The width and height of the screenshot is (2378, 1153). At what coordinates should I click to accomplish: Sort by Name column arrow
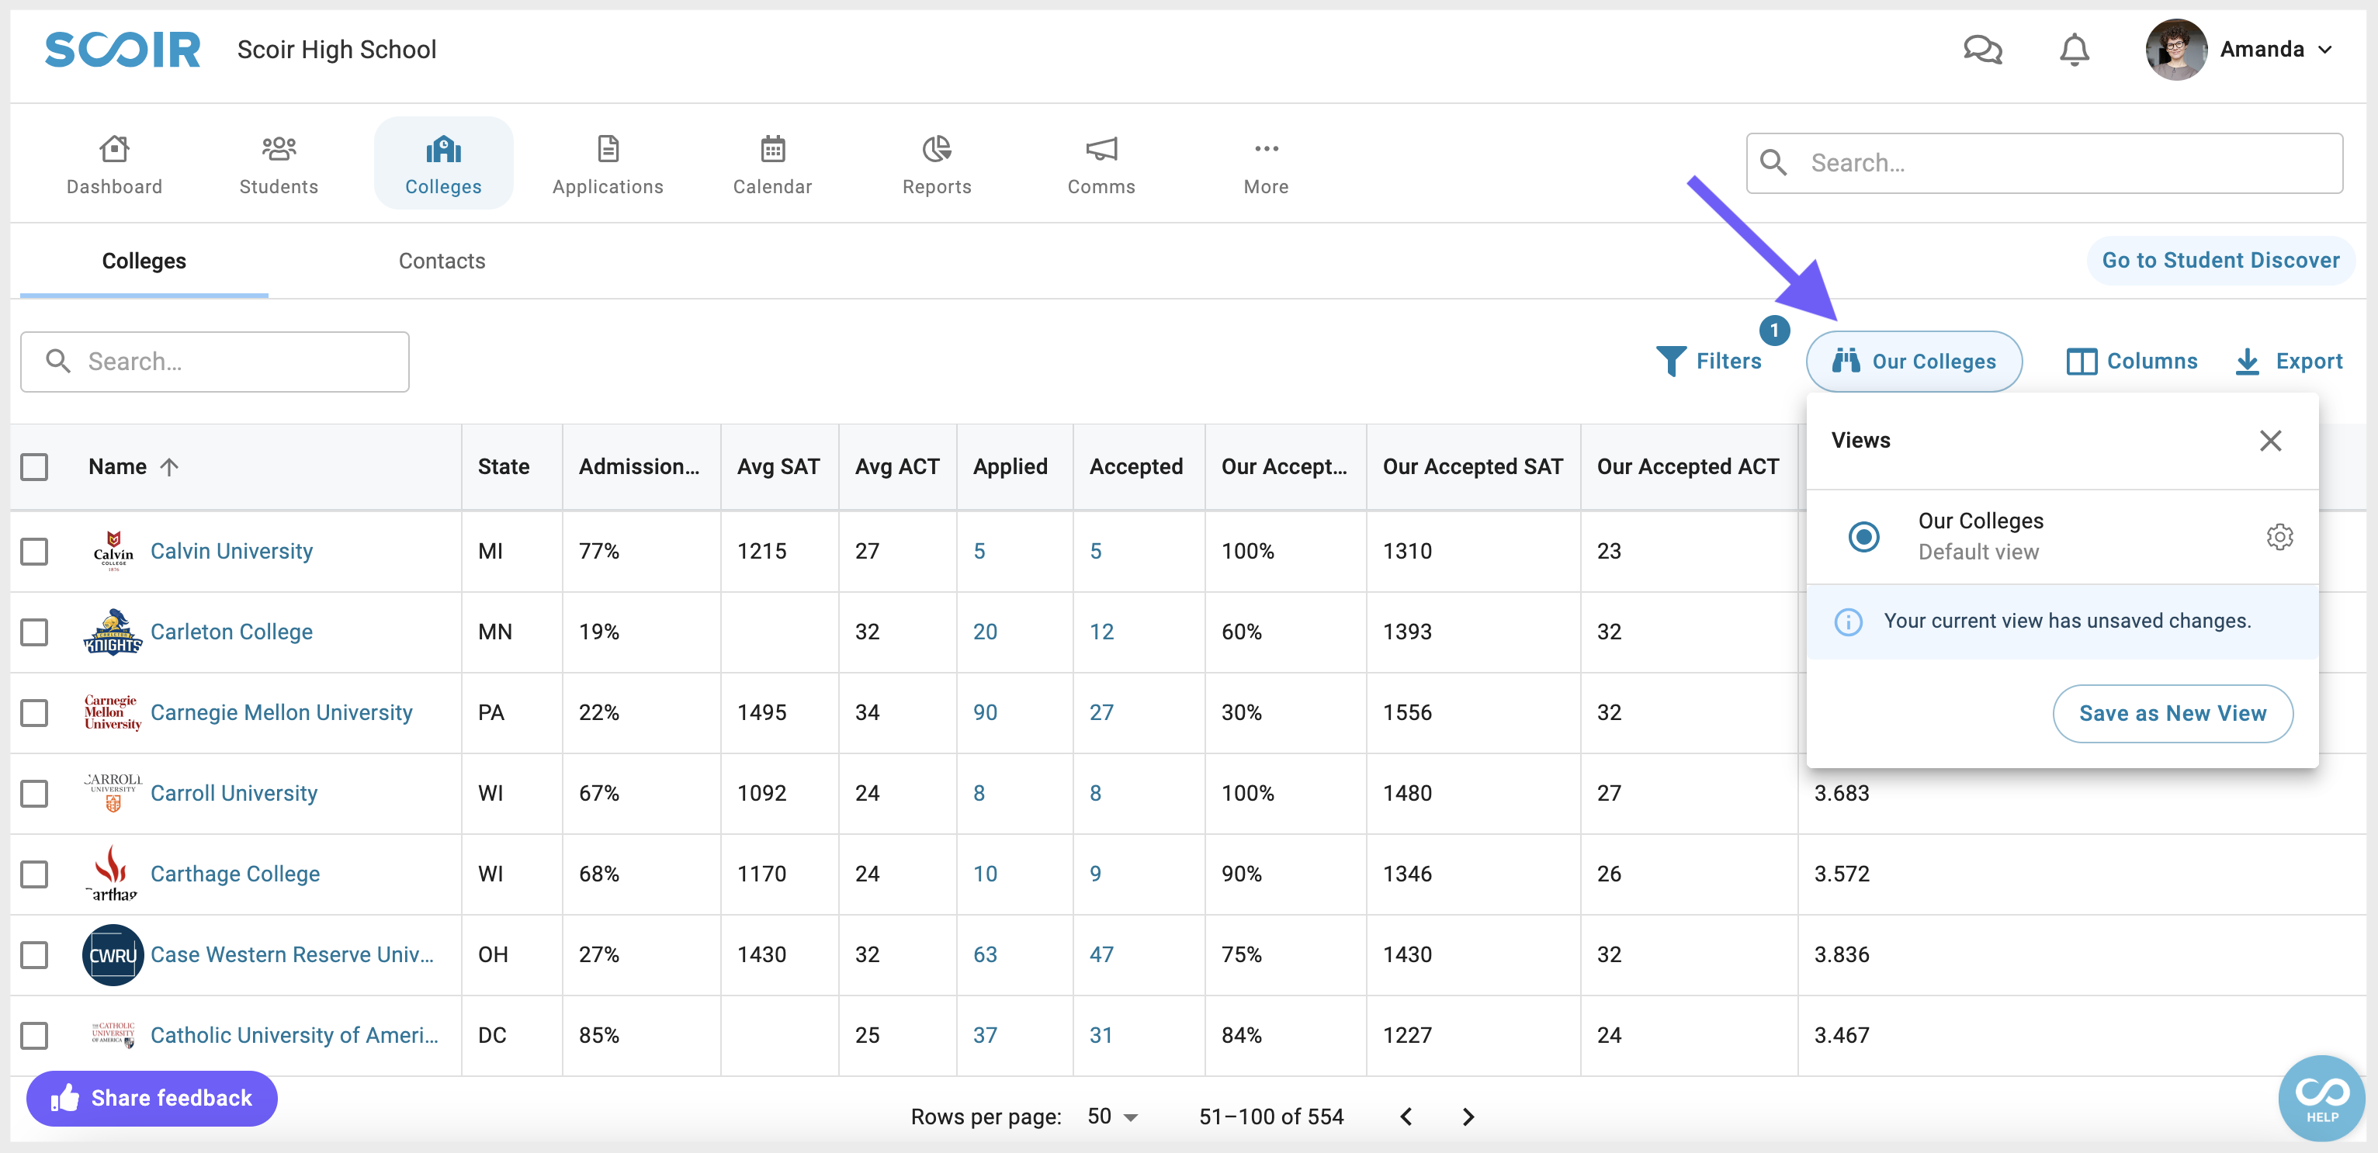tap(169, 467)
